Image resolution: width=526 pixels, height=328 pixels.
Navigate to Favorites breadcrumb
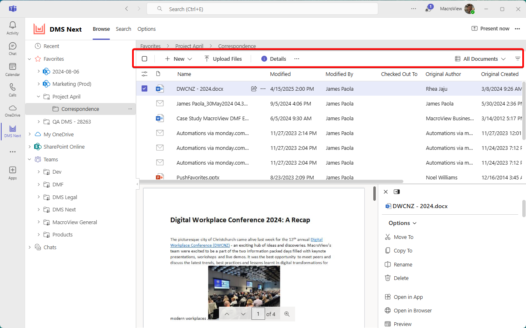151,46
